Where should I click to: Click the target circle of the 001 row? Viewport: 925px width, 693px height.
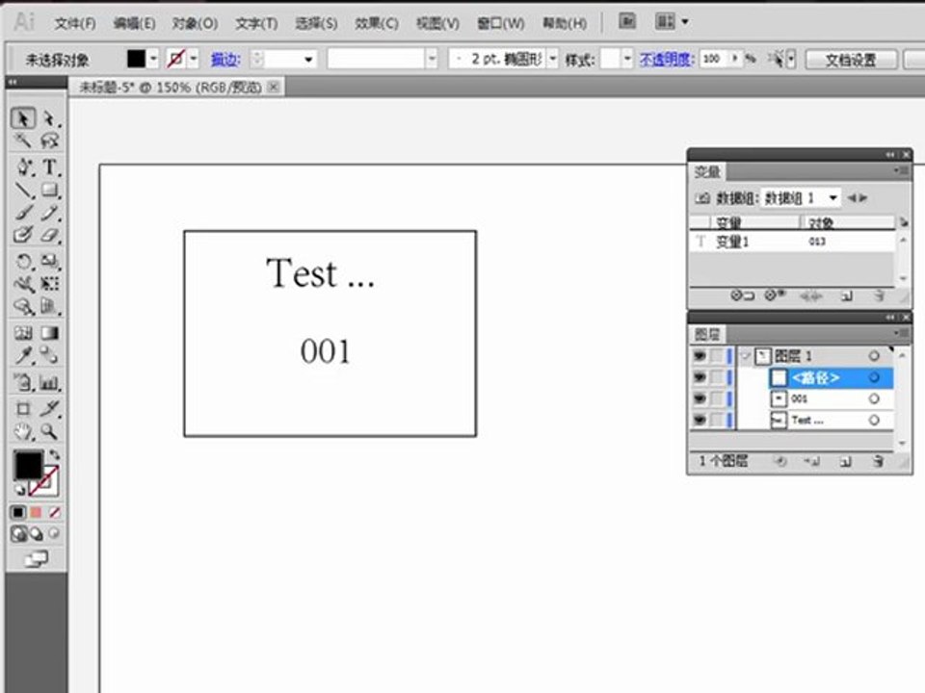pos(874,398)
